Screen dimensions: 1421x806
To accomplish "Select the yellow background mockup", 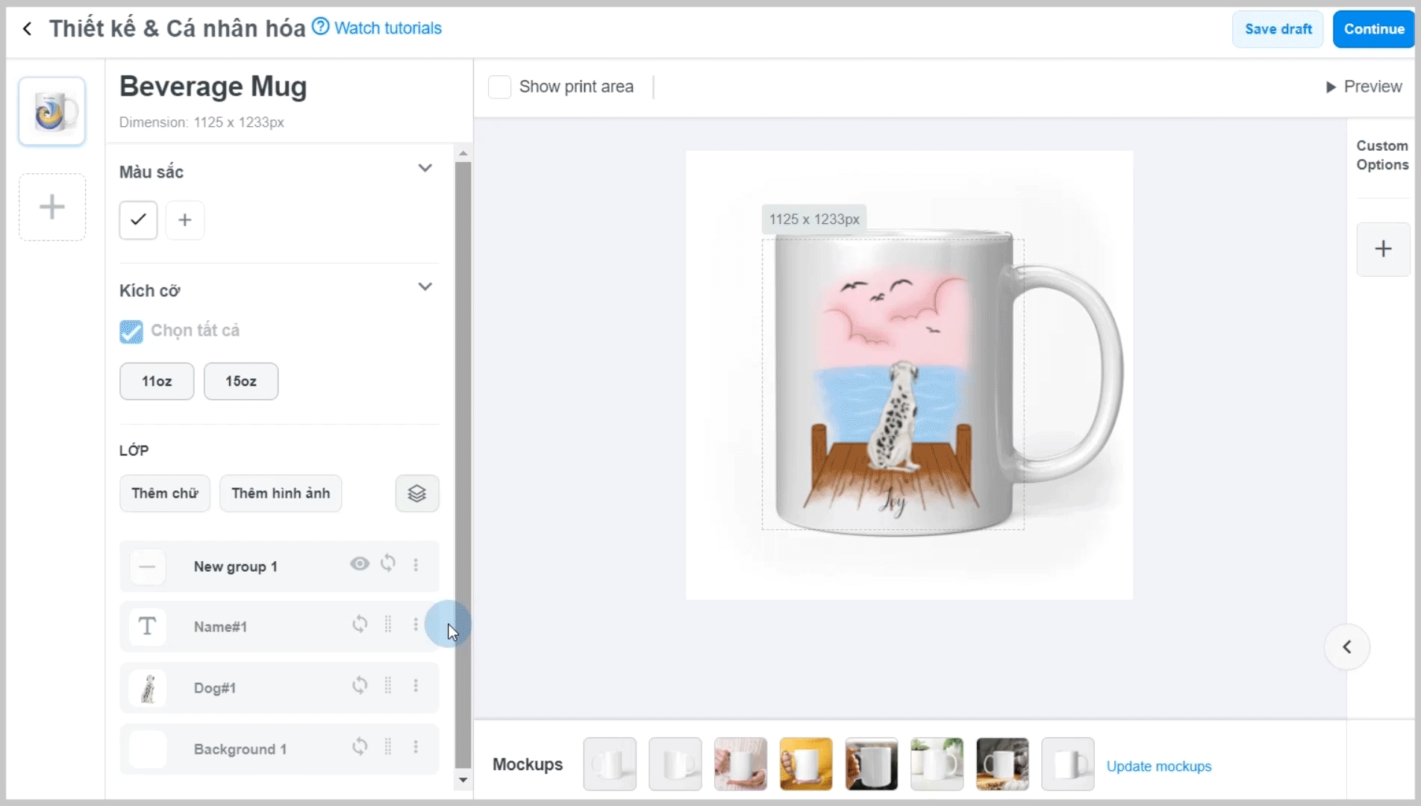I will [x=806, y=764].
